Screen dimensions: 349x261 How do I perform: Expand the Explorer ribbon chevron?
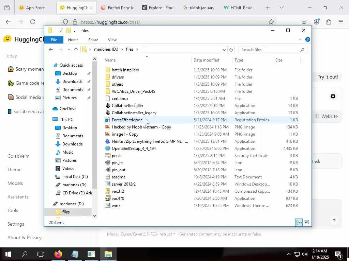pos(300,40)
